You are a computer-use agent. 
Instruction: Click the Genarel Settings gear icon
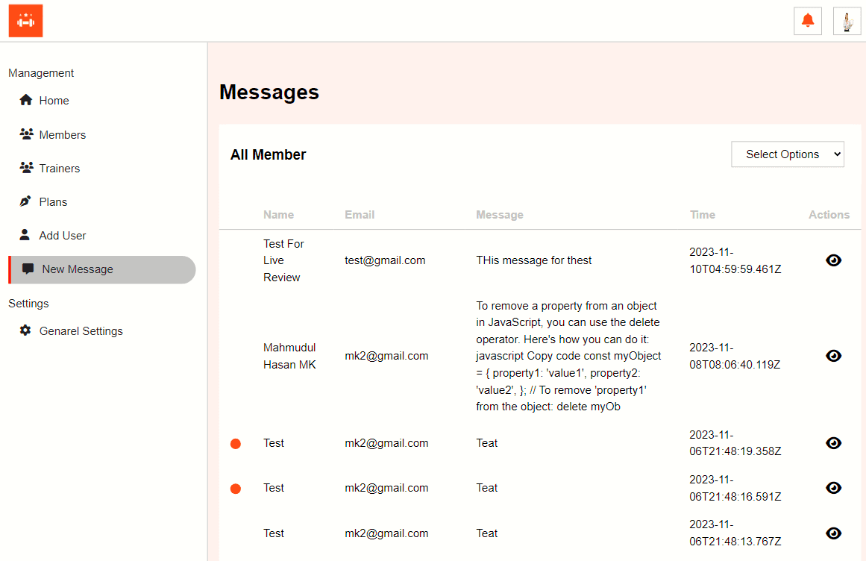click(x=25, y=330)
